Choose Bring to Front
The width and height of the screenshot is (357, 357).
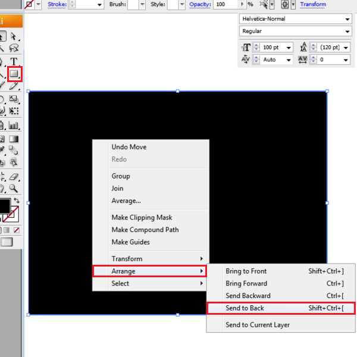(281, 271)
